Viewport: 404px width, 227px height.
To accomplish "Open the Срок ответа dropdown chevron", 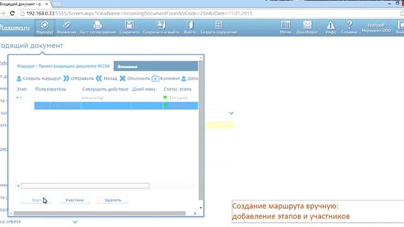I will click(x=75, y=222).
